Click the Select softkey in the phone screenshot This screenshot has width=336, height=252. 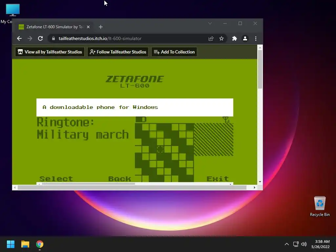(x=56, y=179)
